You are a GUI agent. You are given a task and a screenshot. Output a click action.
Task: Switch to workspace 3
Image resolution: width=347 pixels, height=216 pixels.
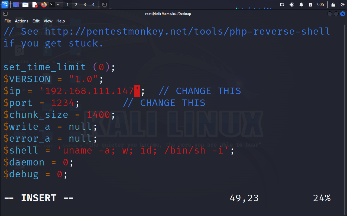point(85,5)
